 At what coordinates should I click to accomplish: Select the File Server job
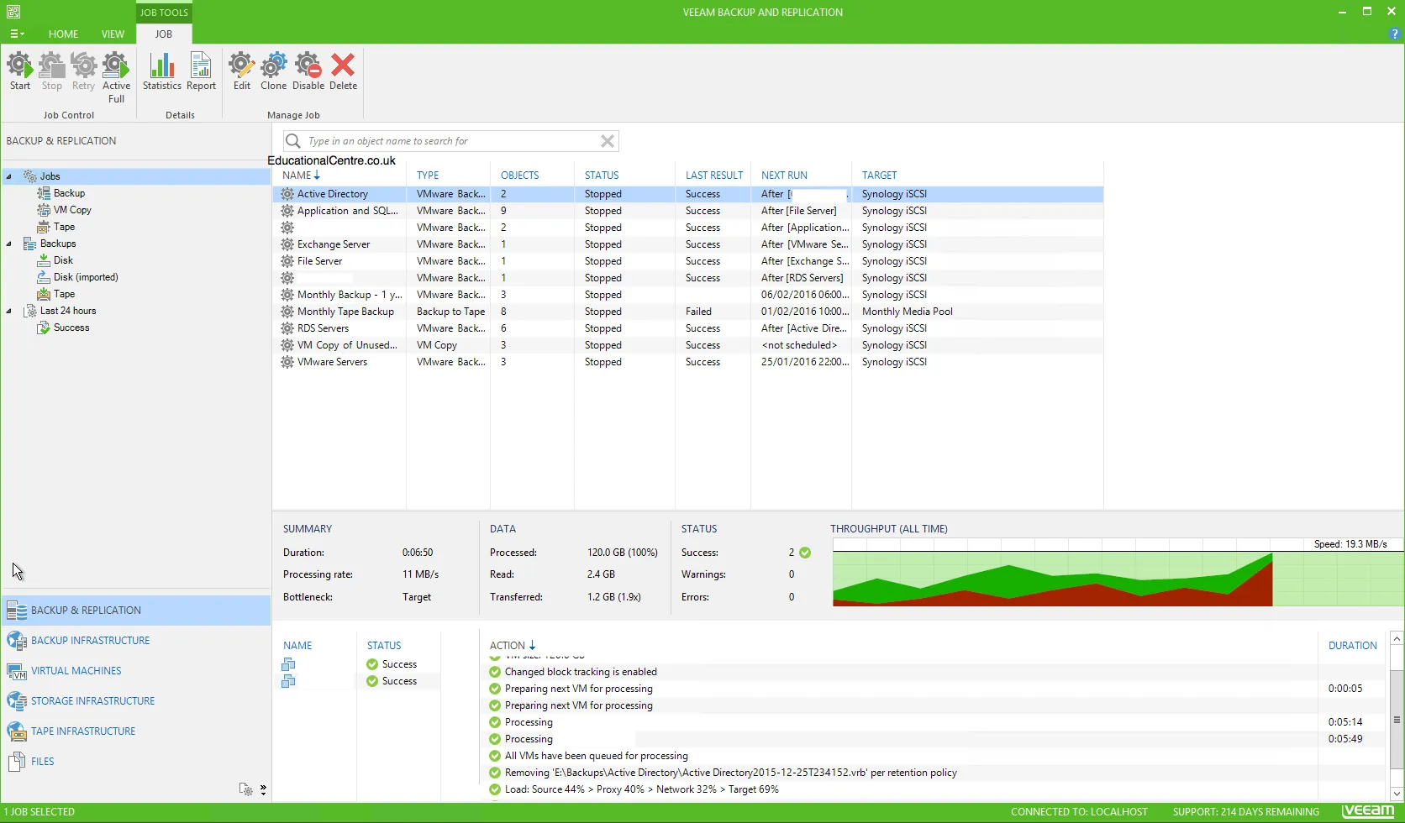coord(687,261)
